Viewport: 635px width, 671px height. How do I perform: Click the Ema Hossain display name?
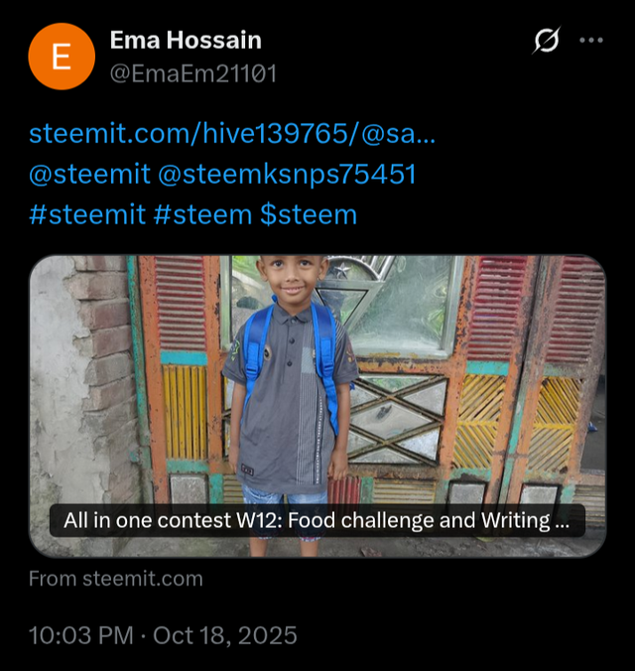point(186,41)
